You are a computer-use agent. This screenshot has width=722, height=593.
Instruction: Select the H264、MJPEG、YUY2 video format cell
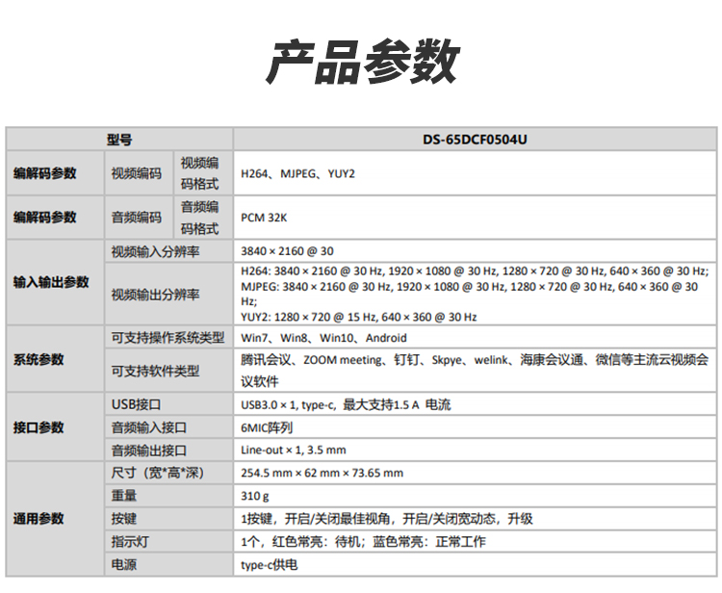(475, 173)
